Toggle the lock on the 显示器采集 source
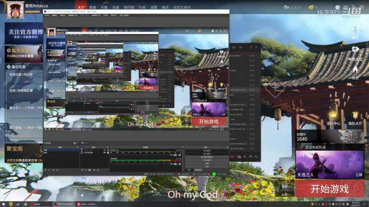369x207 pixels. (x=108, y=153)
